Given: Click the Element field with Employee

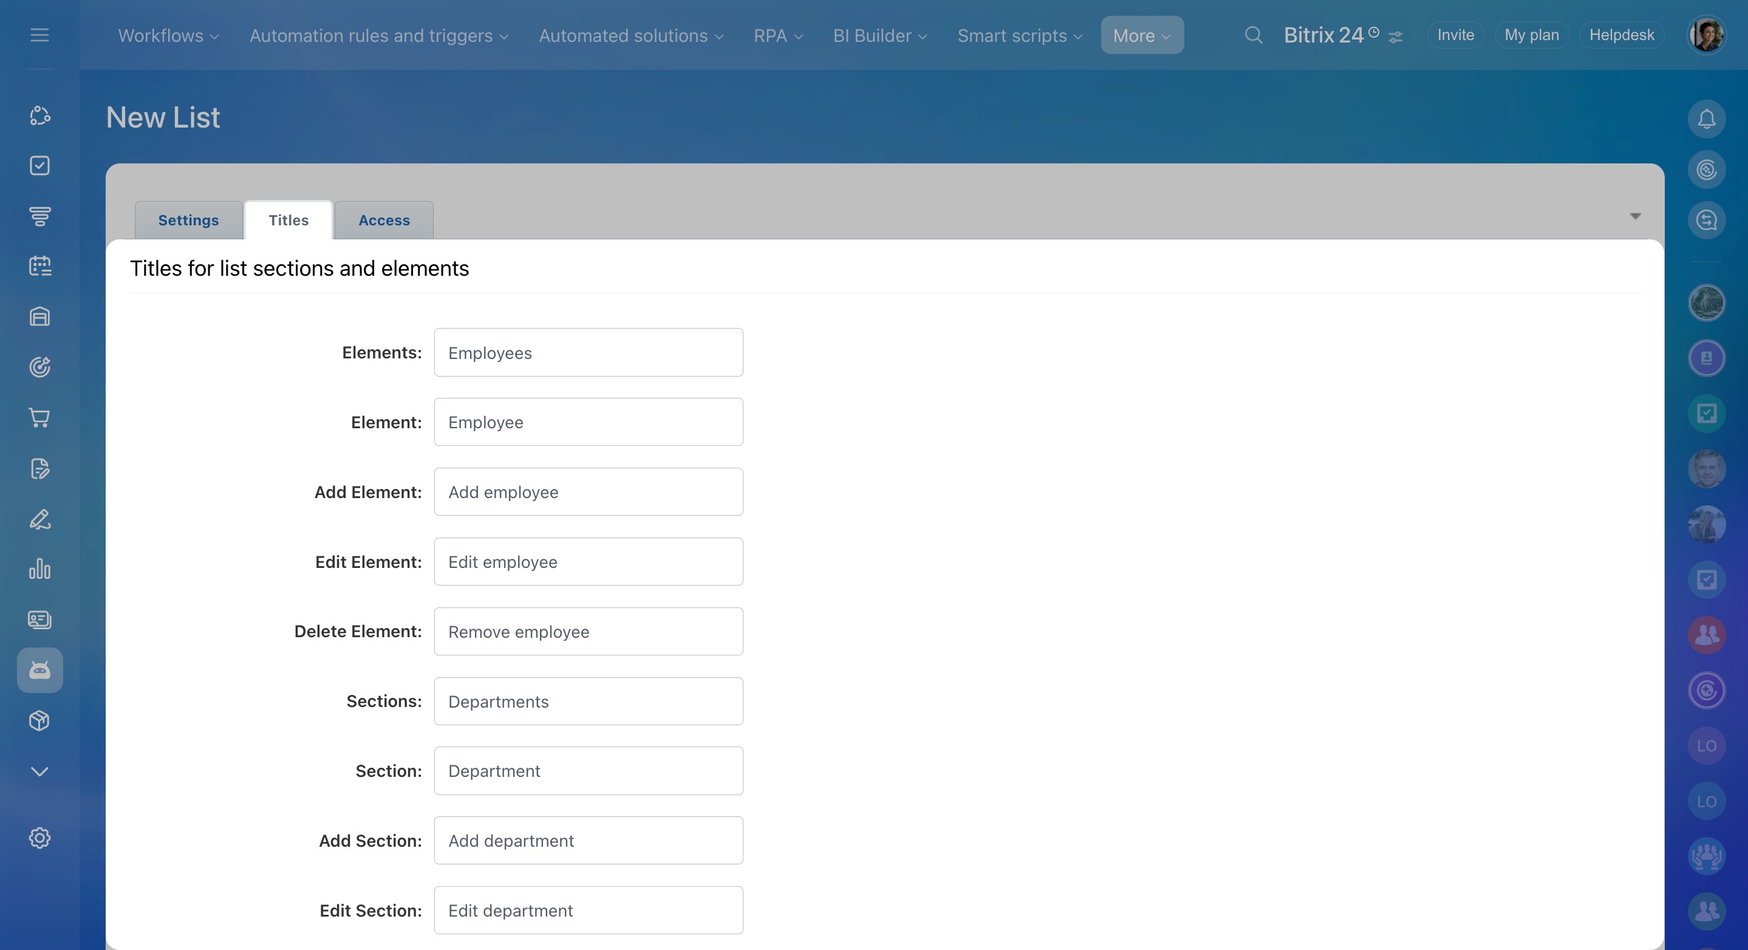Looking at the screenshot, I should (x=589, y=422).
